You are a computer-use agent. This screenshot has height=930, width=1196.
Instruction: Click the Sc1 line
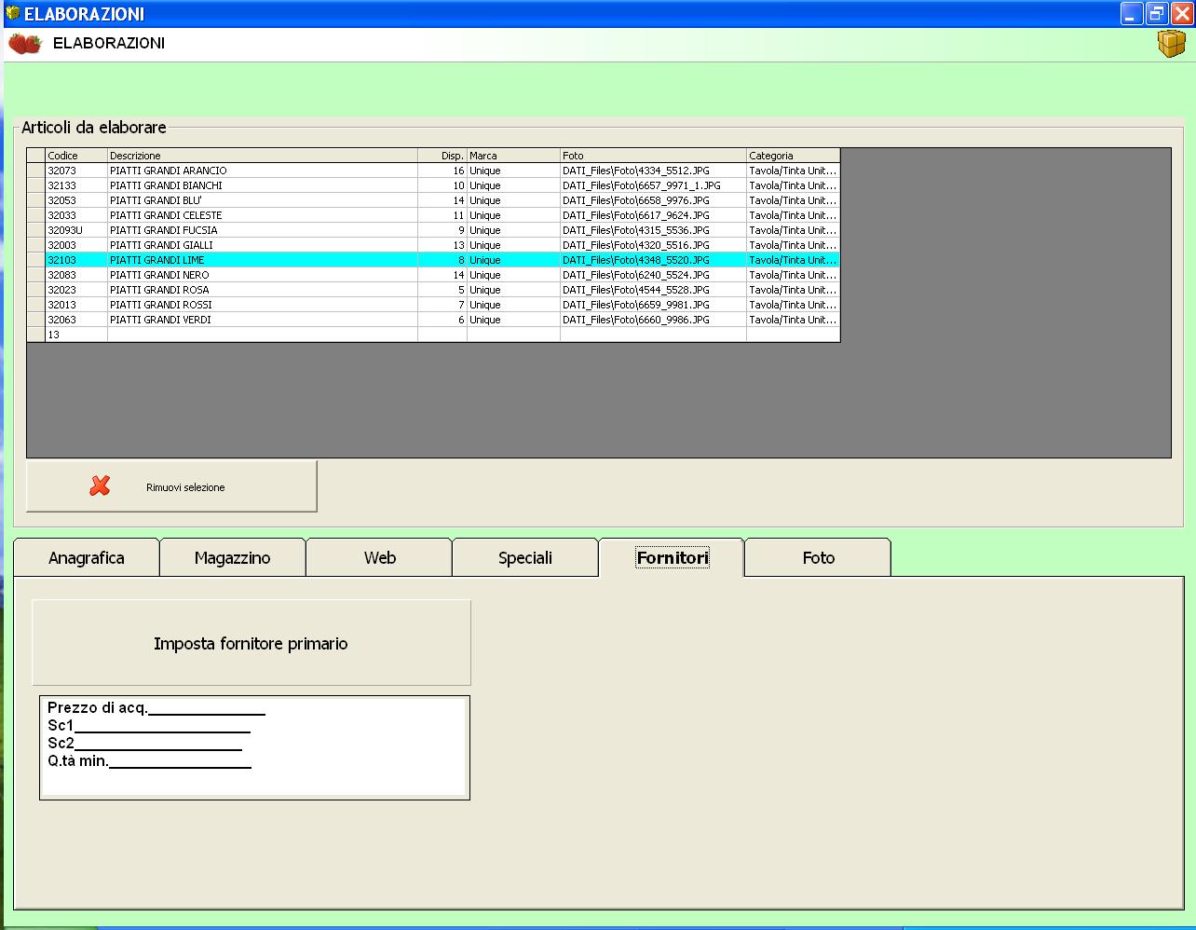pos(149,726)
